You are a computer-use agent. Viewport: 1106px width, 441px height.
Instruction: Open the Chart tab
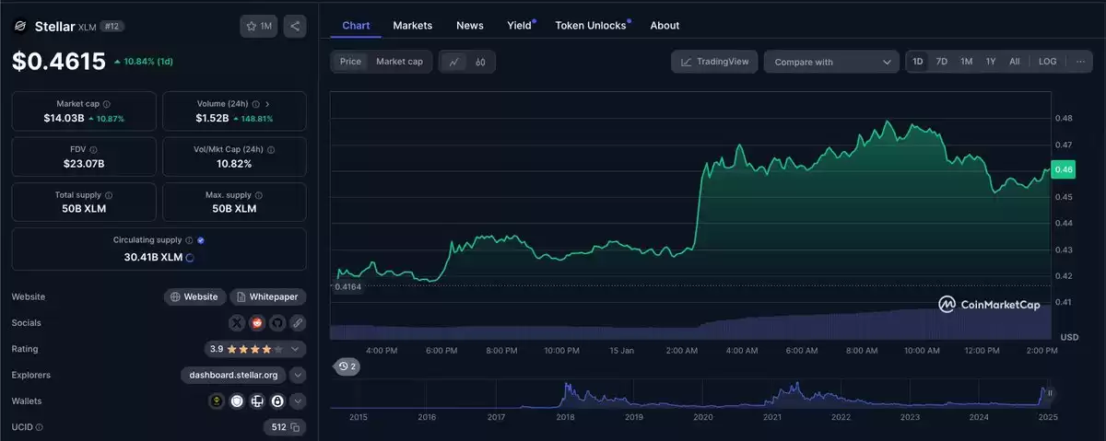click(x=356, y=25)
